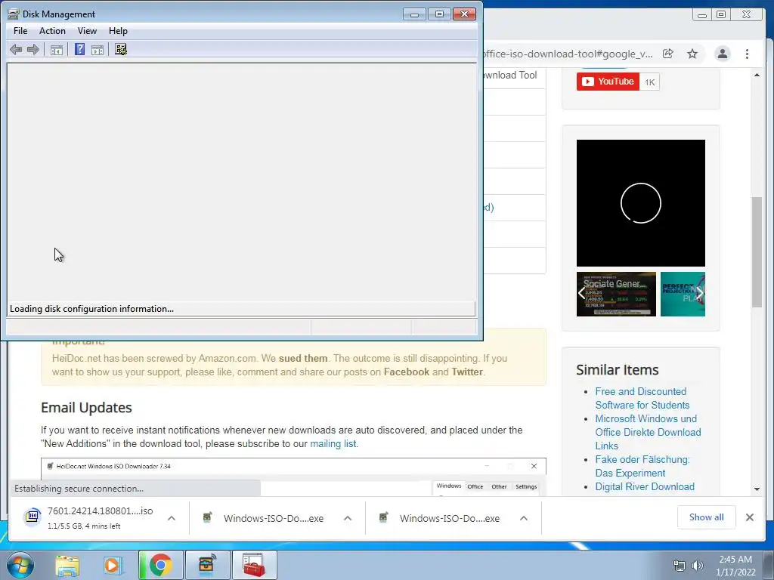Open Chrome's three-dot menu

tap(747, 54)
